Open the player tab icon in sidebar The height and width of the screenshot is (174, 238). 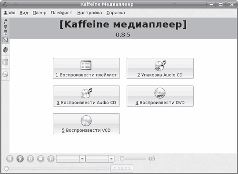[x=5, y=50]
